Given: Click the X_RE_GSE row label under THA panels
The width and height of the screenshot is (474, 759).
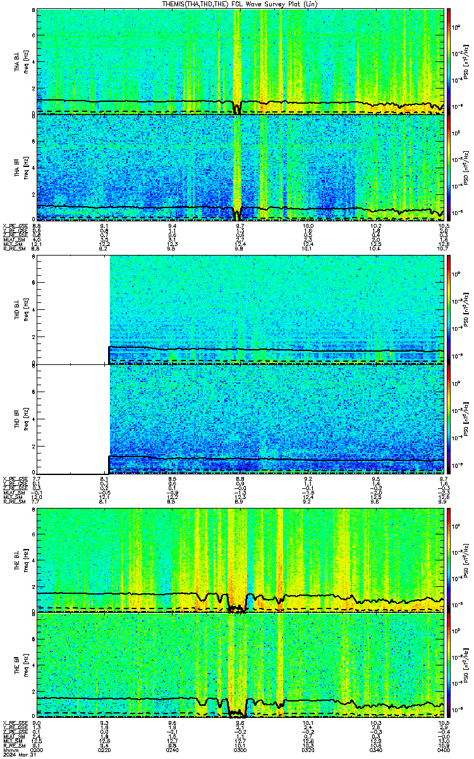Looking at the screenshot, I should [15, 225].
